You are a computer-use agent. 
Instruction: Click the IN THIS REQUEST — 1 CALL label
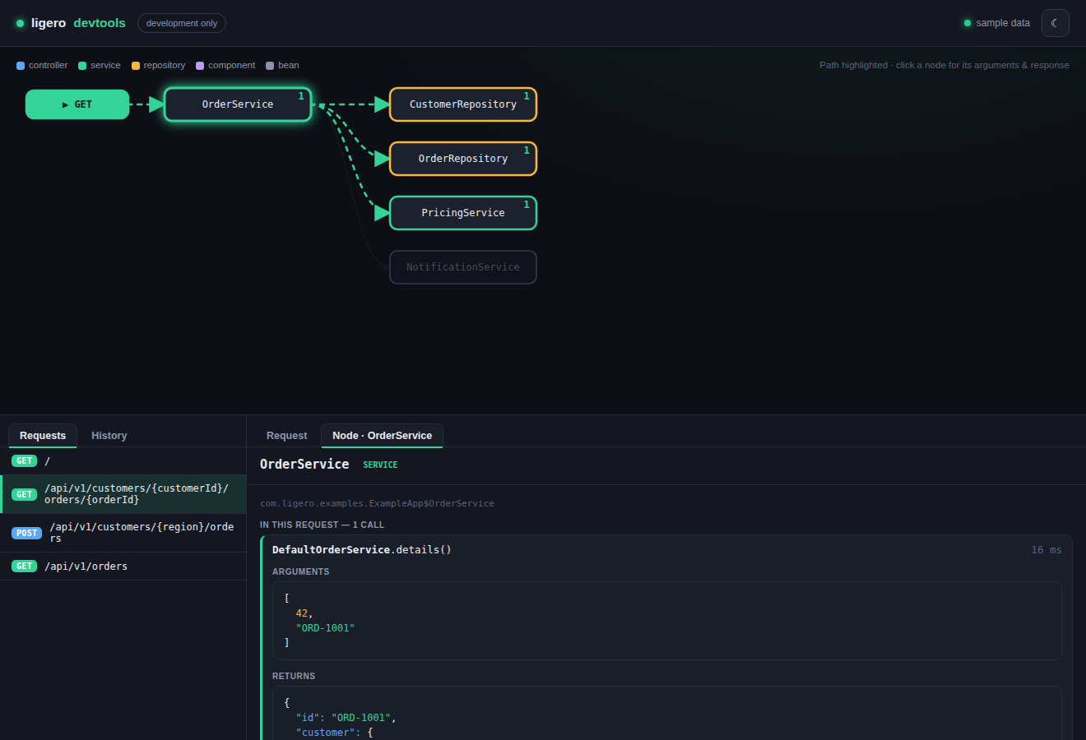(x=322, y=525)
